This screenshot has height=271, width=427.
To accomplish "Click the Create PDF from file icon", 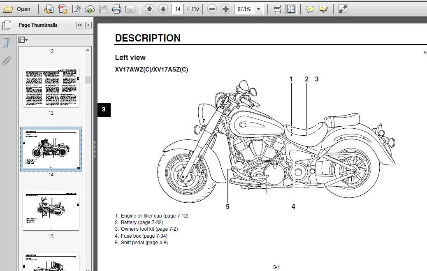I will click(49, 9).
